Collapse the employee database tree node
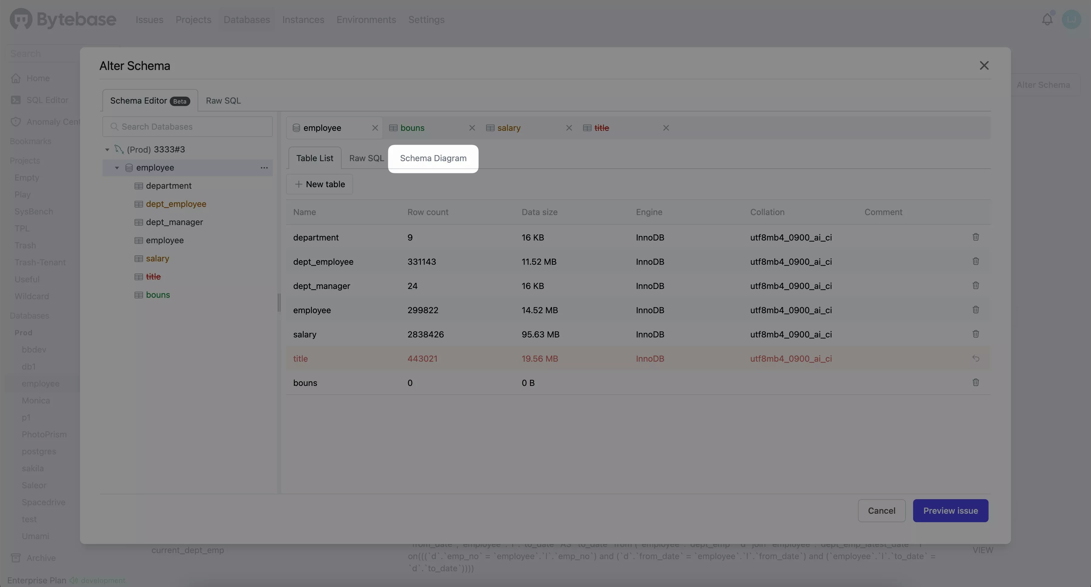The image size is (1091, 587). tap(117, 167)
